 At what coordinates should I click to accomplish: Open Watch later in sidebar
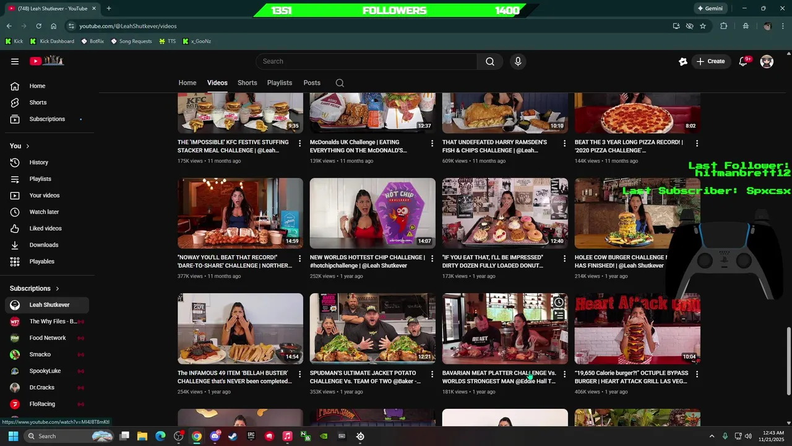(x=47, y=212)
